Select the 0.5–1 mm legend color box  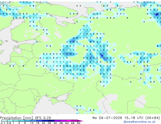pos(10,121)
